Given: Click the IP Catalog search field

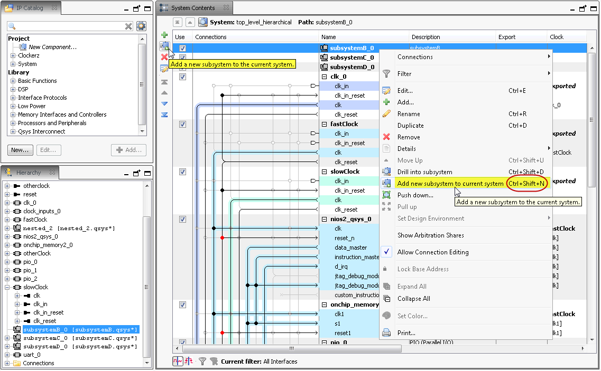Looking at the screenshot, I should pyautogui.click(x=69, y=26).
